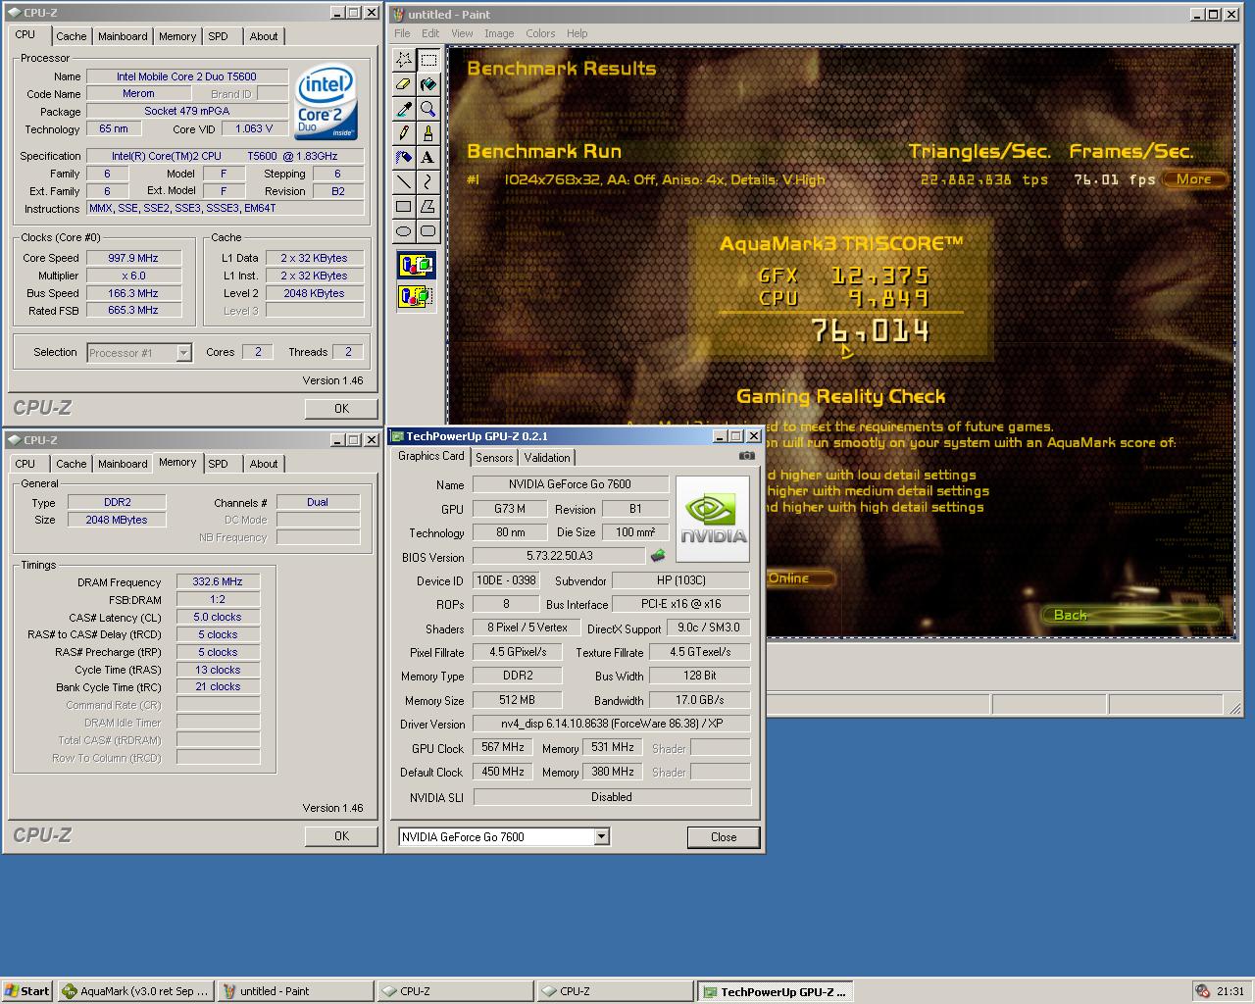Switch to CPU tab in bottom CPU-Z
The width and height of the screenshot is (1255, 1004).
coord(25,464)
